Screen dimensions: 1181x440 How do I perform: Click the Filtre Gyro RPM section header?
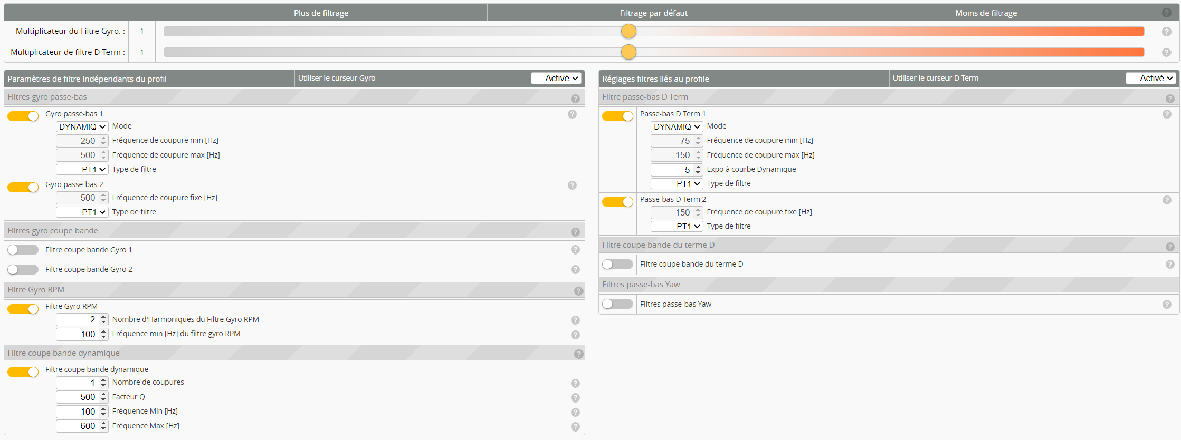point(36,290)
